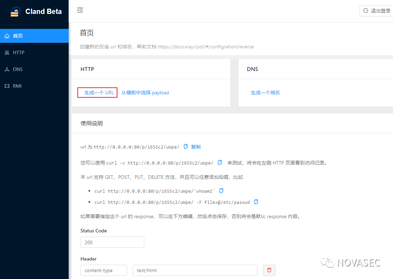
Task: Delete the content-type header with trash icon
Action: coord(269,270)
